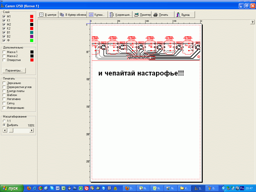Screen dimensions: 256x192
Task: Switch to the folder 'K.' taskbar window
Action: [184, 188]
